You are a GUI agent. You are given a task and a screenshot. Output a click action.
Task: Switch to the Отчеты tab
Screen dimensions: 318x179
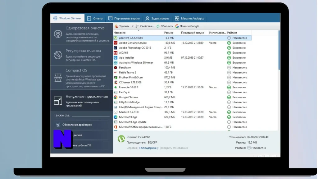(x=95, y=18)
